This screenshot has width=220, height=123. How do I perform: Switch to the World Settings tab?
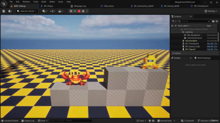(x=202, y=58)
